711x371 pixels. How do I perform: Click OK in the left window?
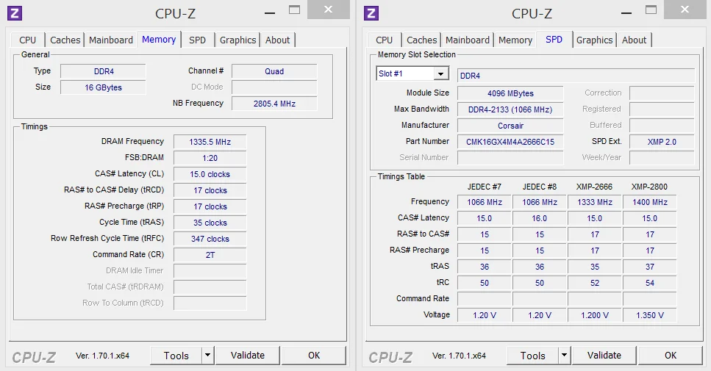coord(314,356)
